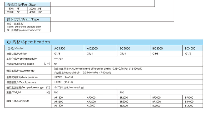This screenshot has width=208, height=113.
Task: Click the AF1500 constitute cell
Action: click(x=58, y=97)
